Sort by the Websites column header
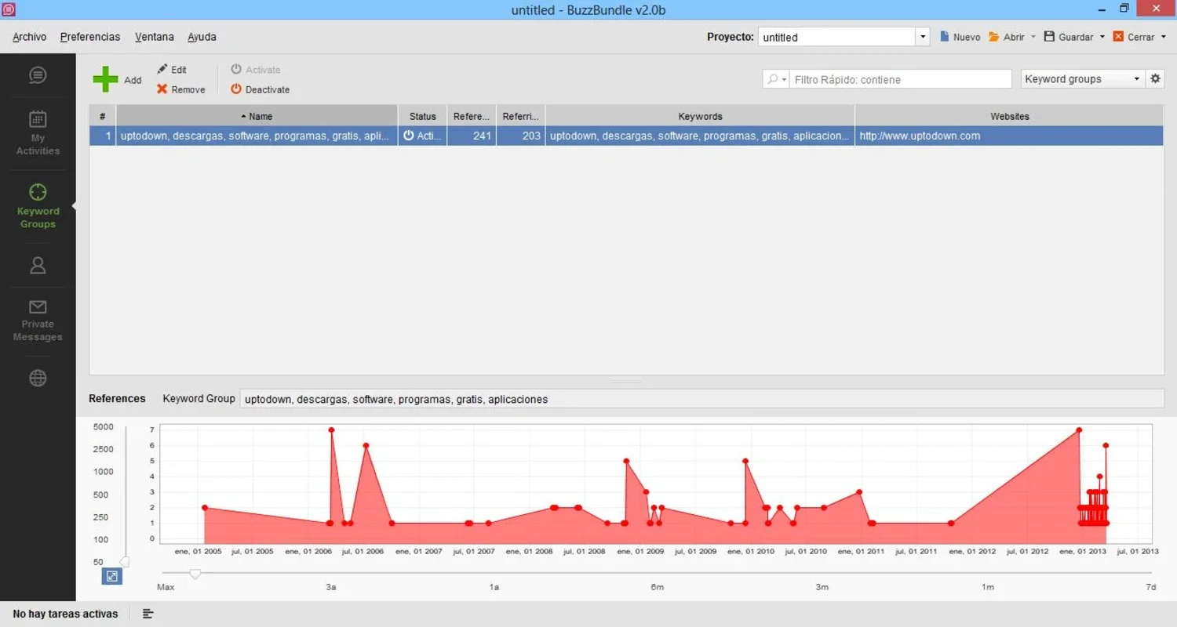Image resolution: width=1177 pixels, height=627 pixels. click(x=1010, y=116)
